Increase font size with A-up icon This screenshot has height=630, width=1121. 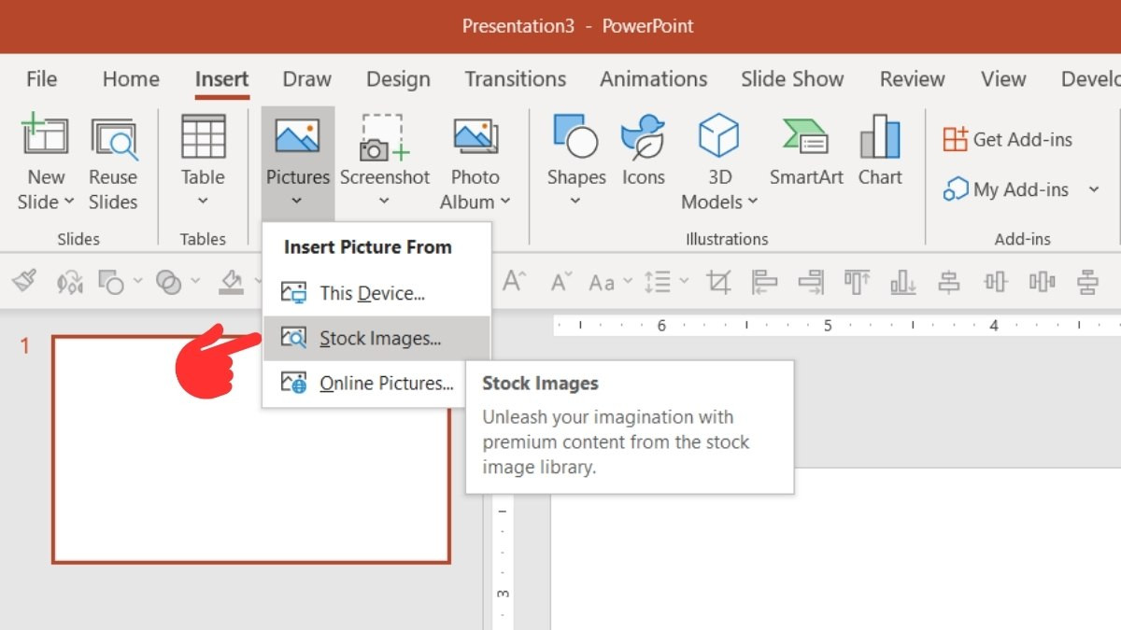pos(515,281)
